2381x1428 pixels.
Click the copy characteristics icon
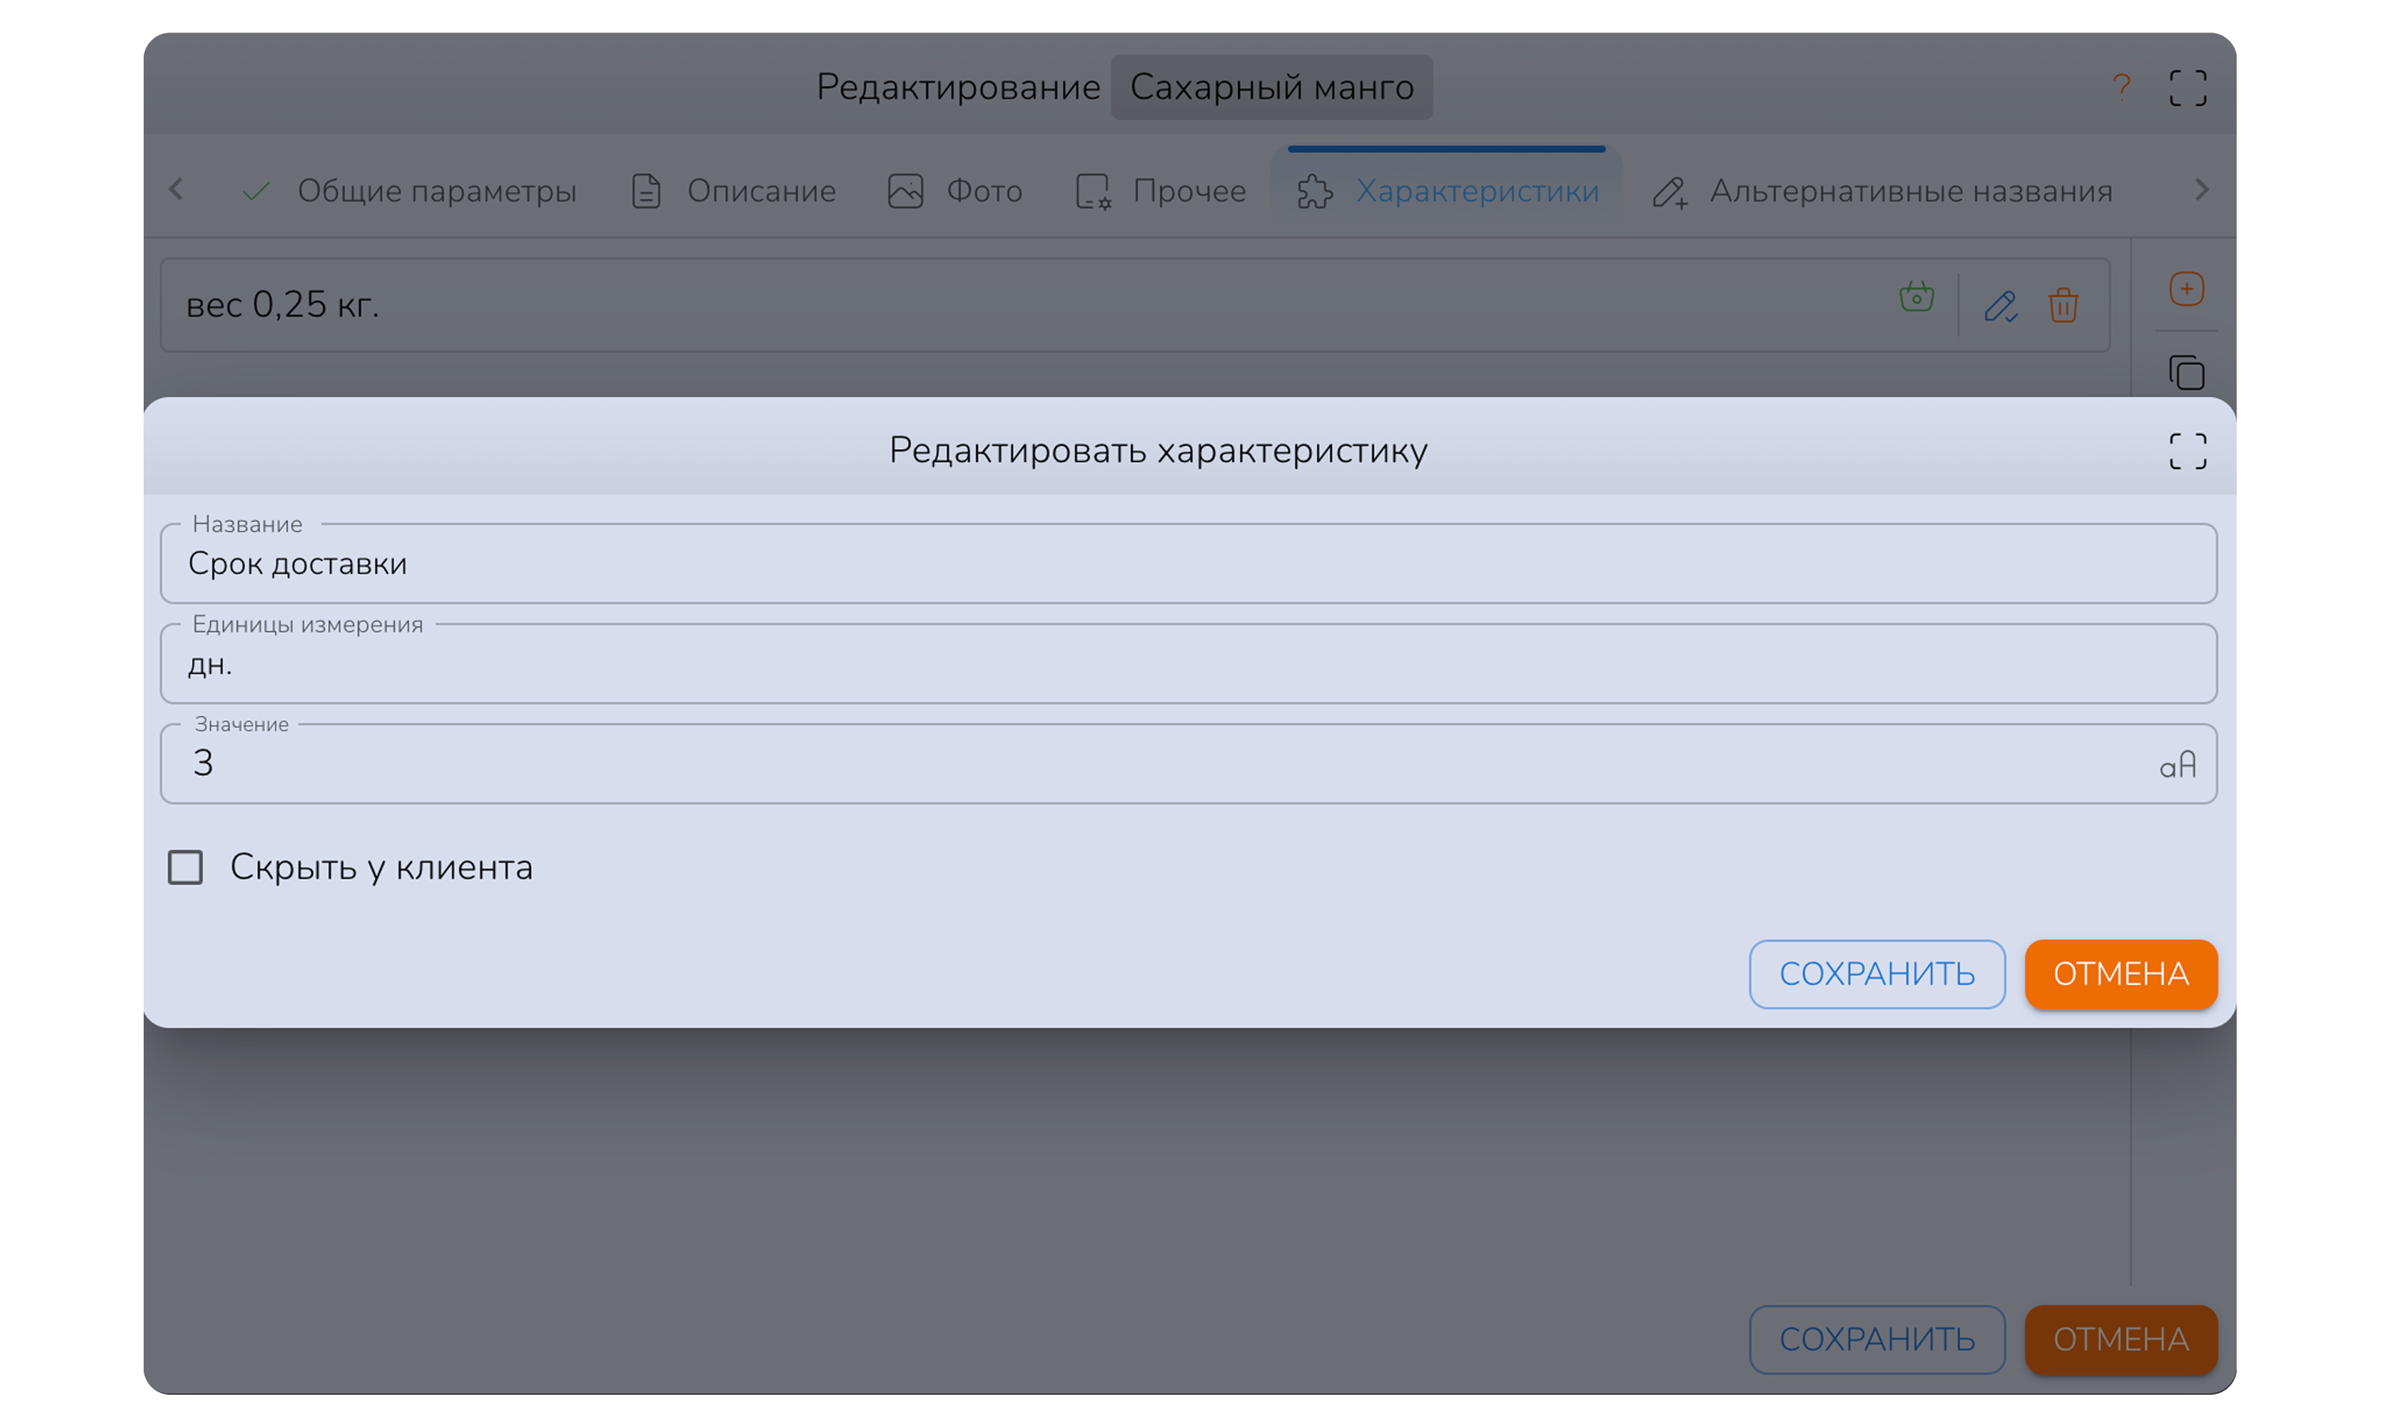(x=2186, y=372)
